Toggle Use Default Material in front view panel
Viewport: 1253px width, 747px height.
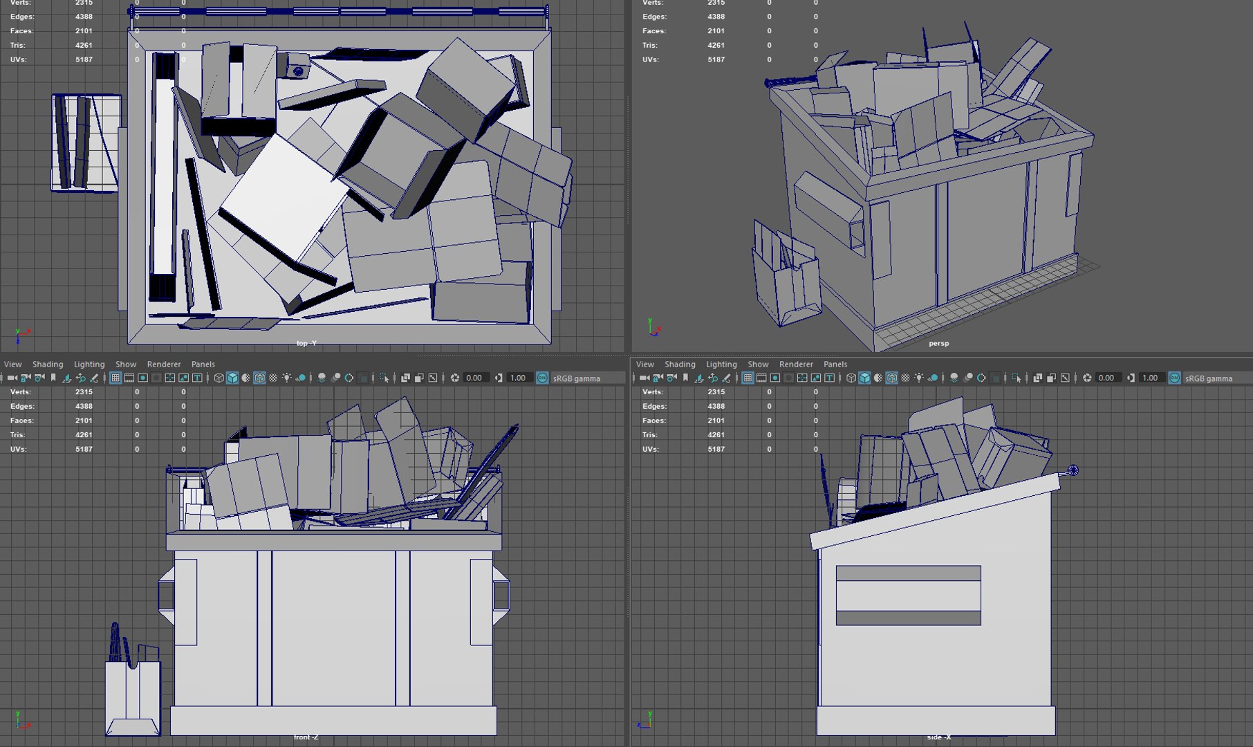click(x=246, y=378)
